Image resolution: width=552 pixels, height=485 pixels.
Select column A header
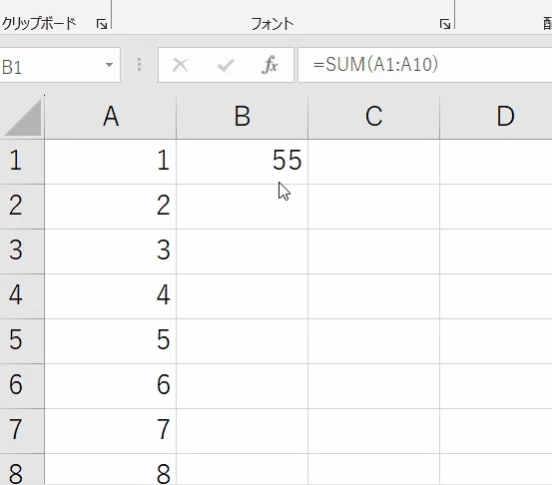click(x=111, y=117)
